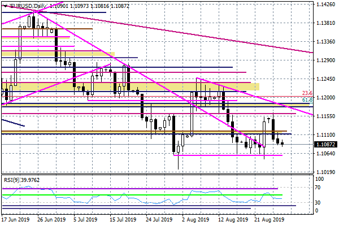
Task: Click the 1.10190 price on the axis
Action: pyautogui.click(x=325, y=172)
